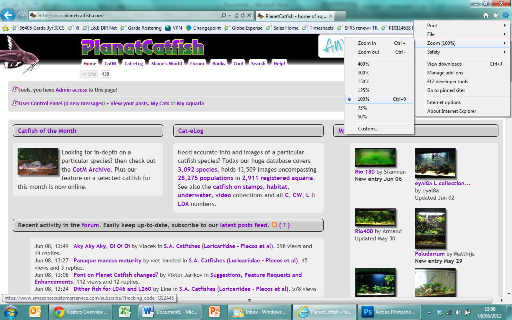
Task: Set zoom level to 75%
Action: 379,108
